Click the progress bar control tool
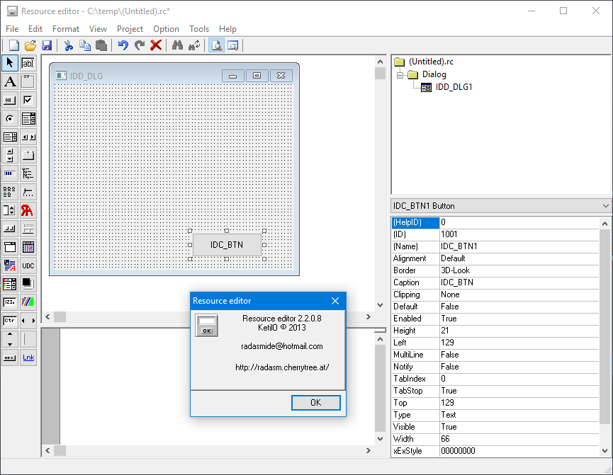Viewport: 613px width, 475px height. point(10,173)
